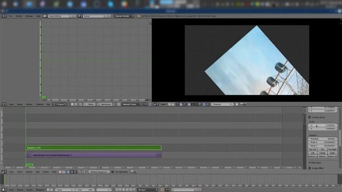
Task: Toggle the auto keyframe record button
Action: pyautogui.click(x=162, y=190)
